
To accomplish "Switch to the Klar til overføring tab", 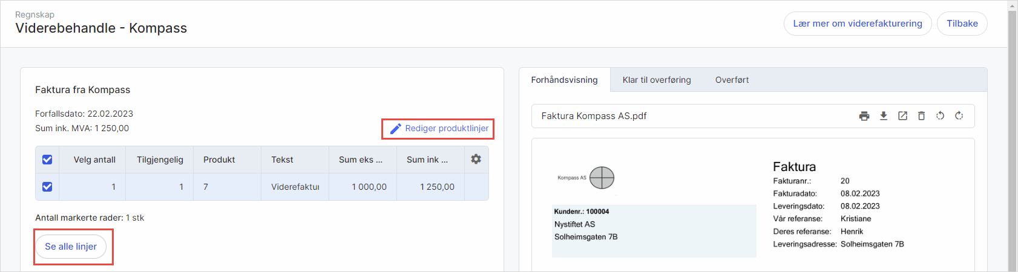I will [x=657, y=80].
